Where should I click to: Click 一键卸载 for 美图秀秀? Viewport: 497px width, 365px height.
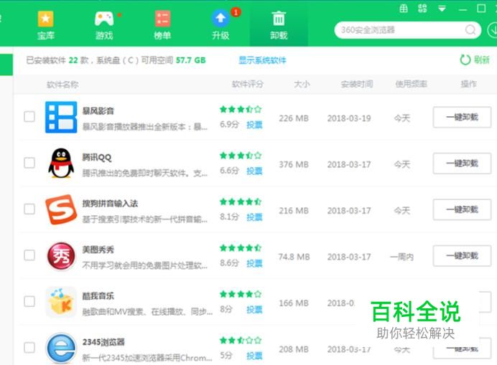click(462, 256)
